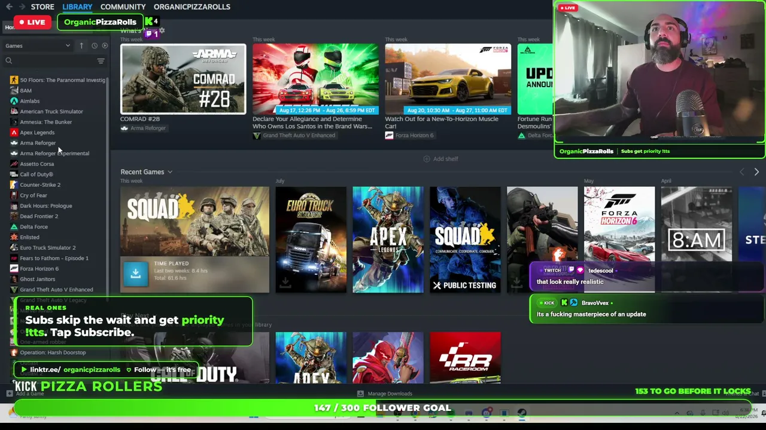
Task: Click the Aimlabs game icon
Action: [14, 101]
